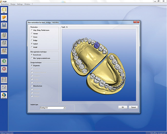Click the OK button
The image size is (167, 134).
[x=123, y=107]
